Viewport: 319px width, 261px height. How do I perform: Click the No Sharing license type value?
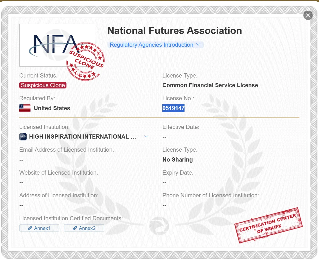coord(178,159)
